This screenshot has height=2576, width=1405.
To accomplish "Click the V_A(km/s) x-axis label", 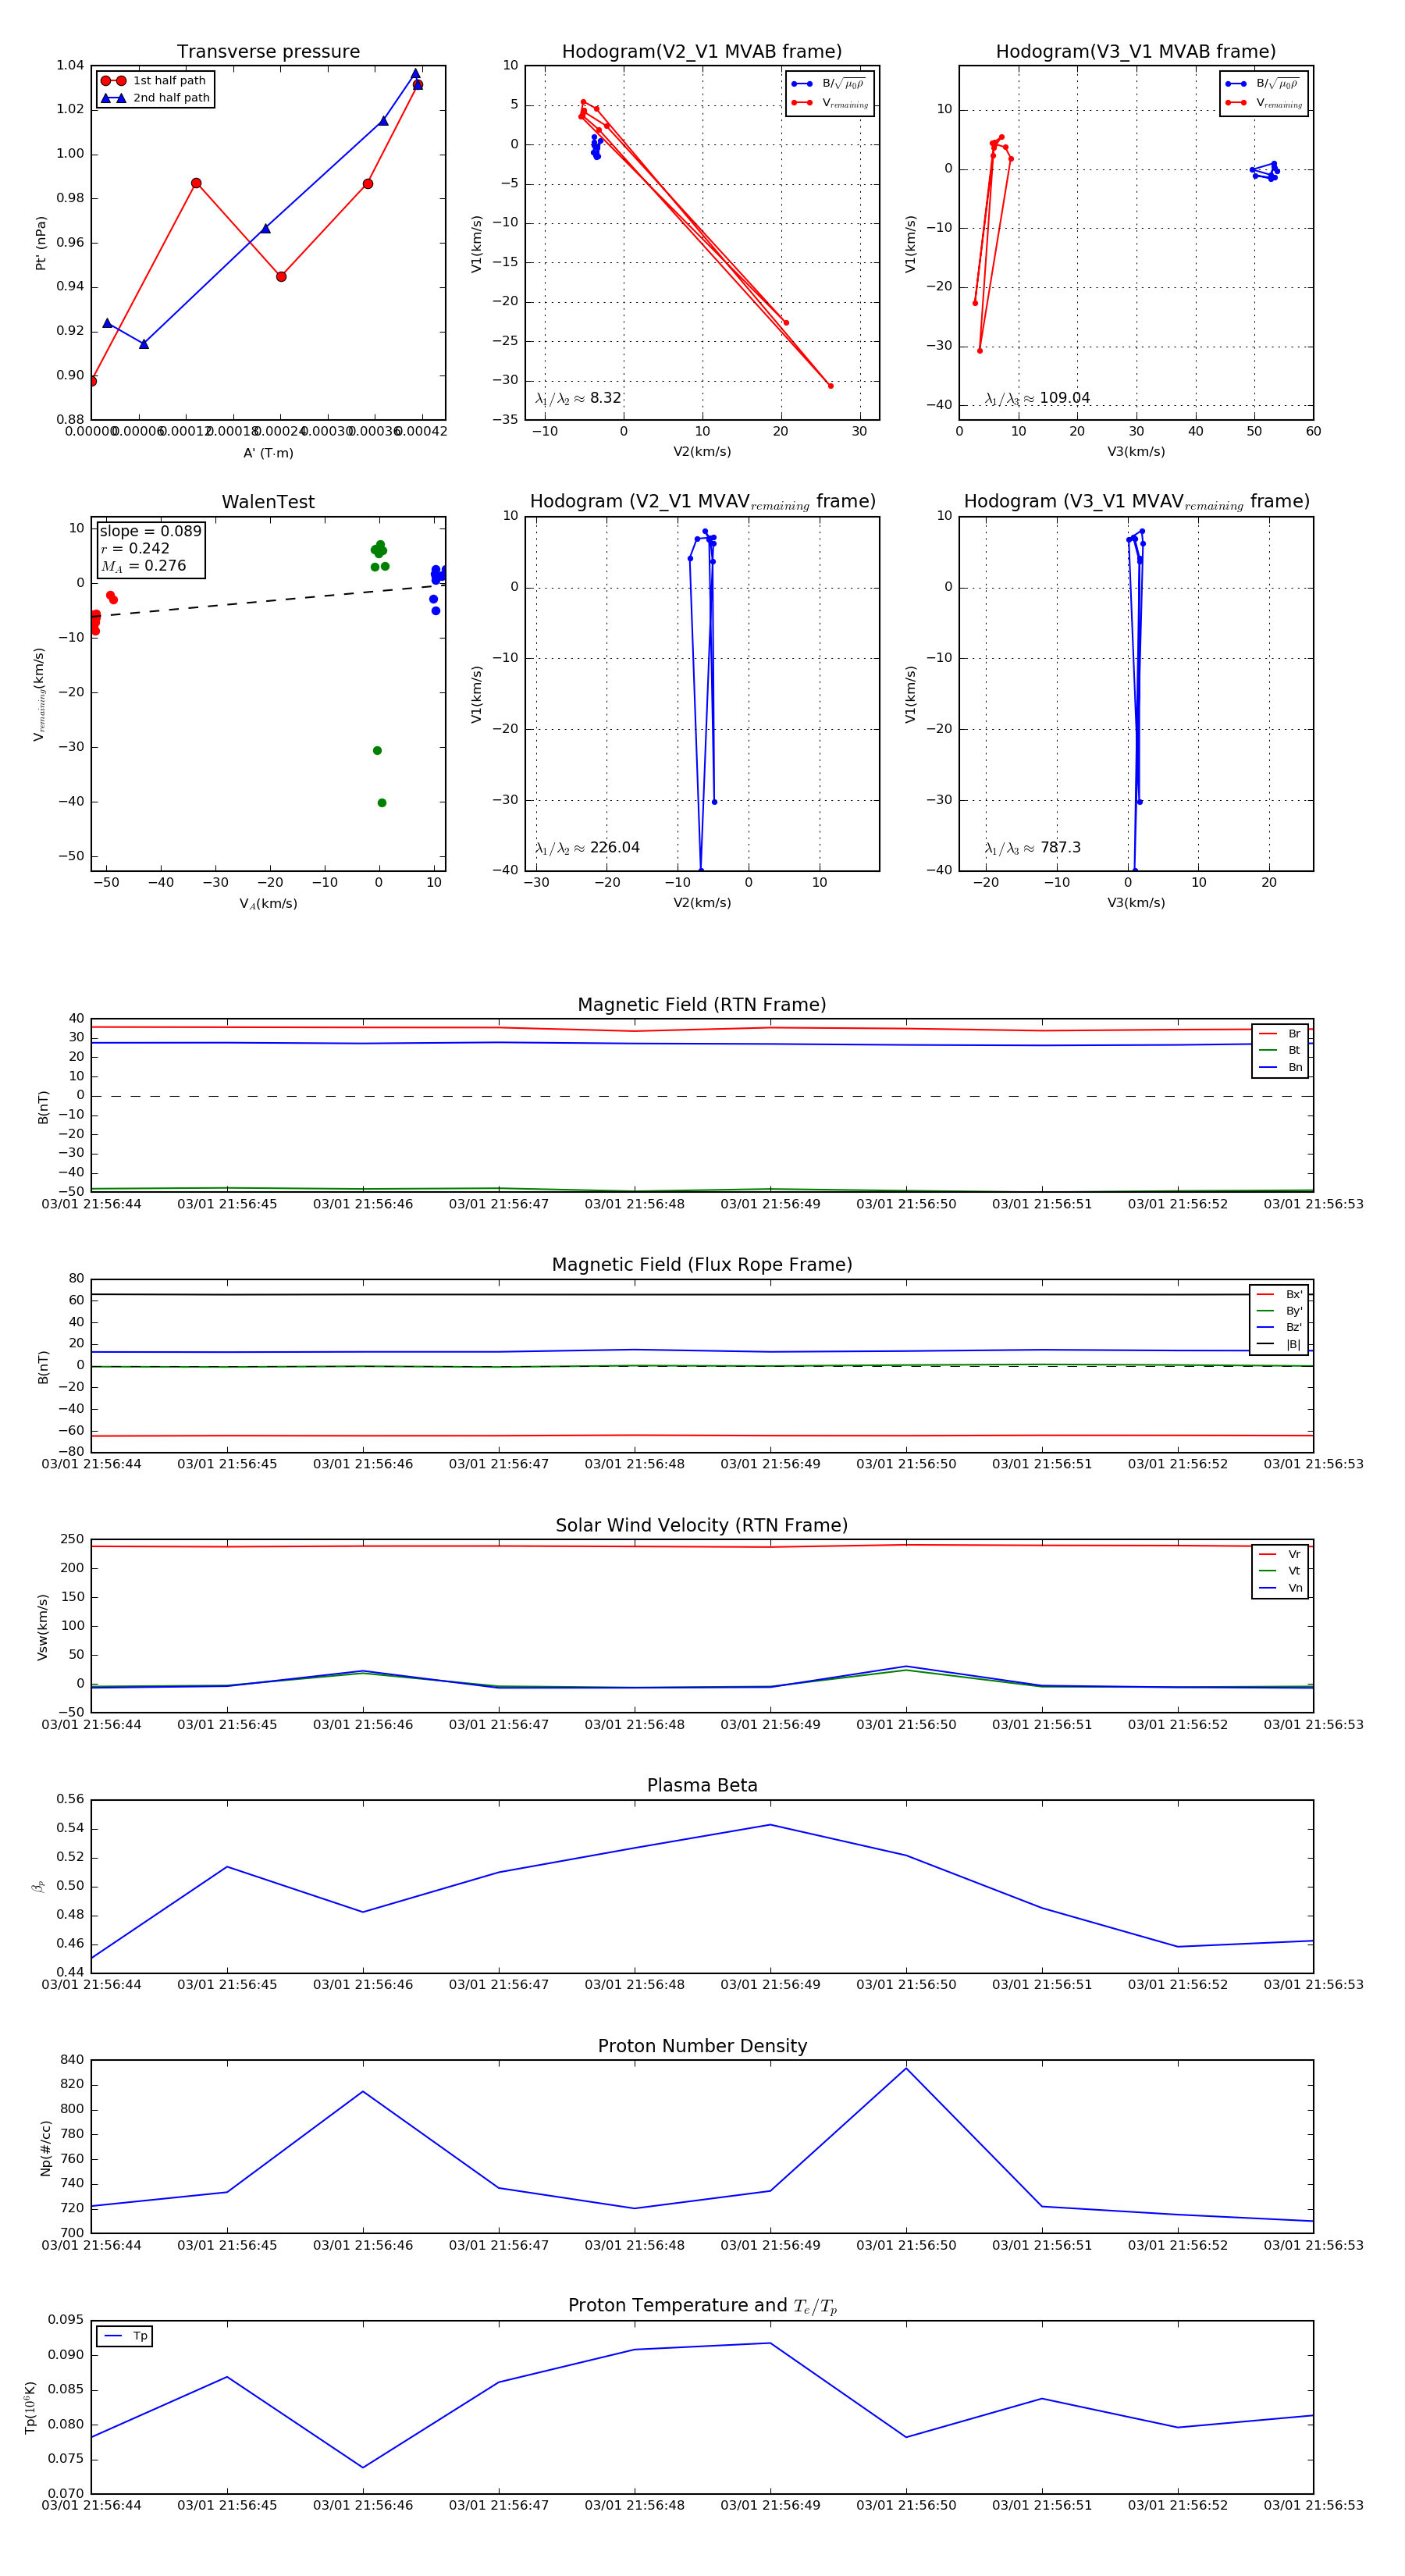I will click(x=268, y=904).
